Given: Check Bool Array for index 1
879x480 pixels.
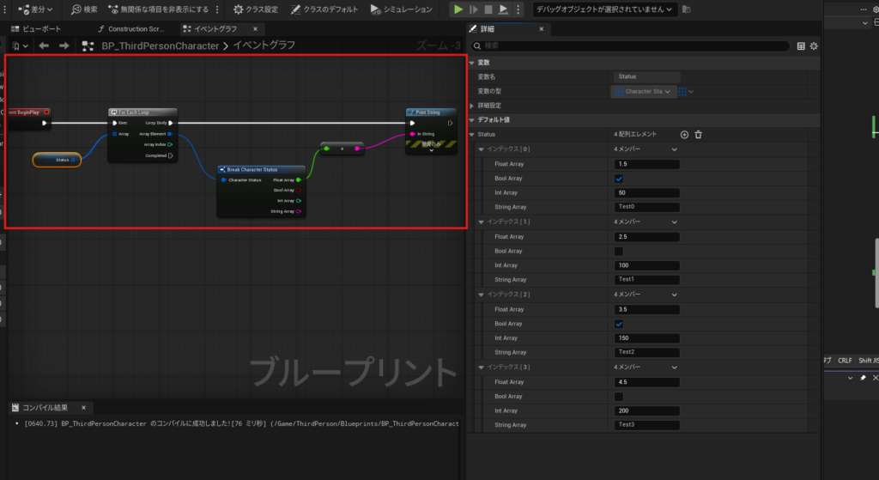Looking at the screenshot, I should click(619, 251).
